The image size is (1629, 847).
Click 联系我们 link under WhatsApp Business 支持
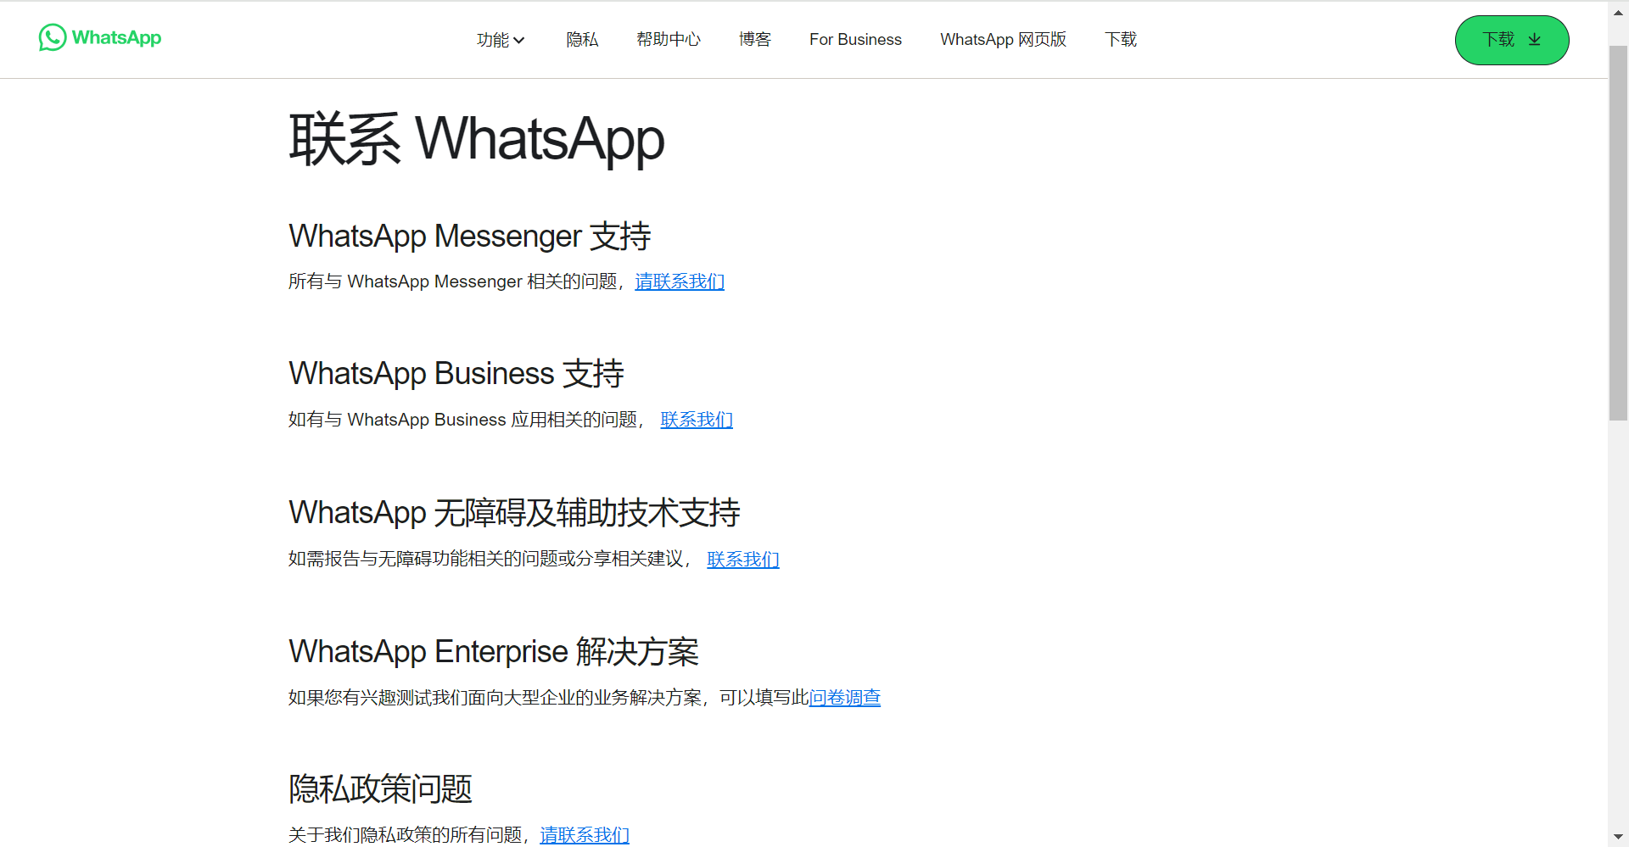(697, 420)
